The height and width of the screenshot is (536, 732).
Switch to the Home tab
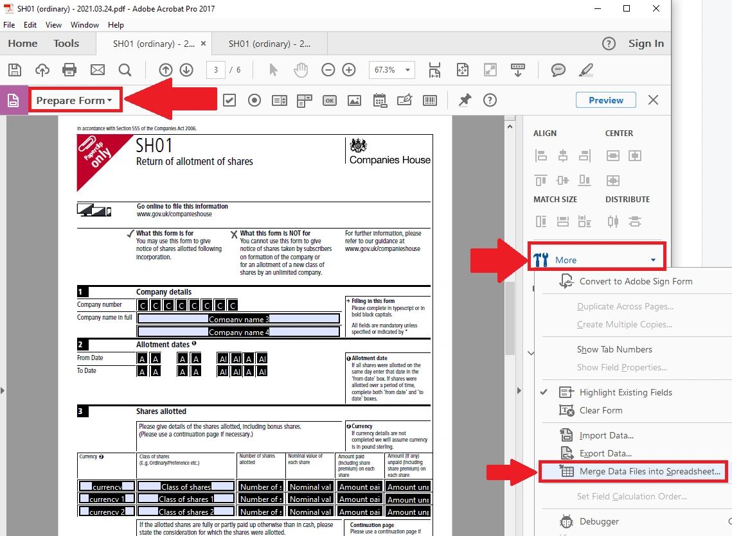(x=22, y=44)
